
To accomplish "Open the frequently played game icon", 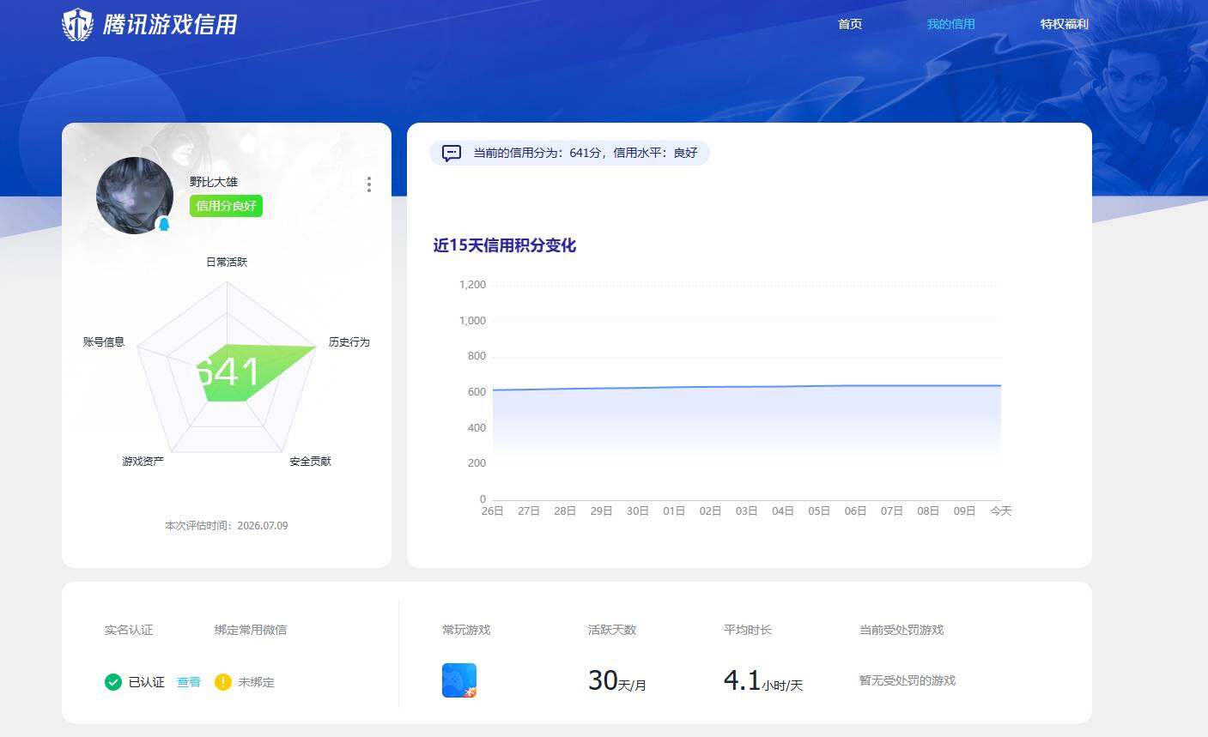I will [x=459, y=680].
